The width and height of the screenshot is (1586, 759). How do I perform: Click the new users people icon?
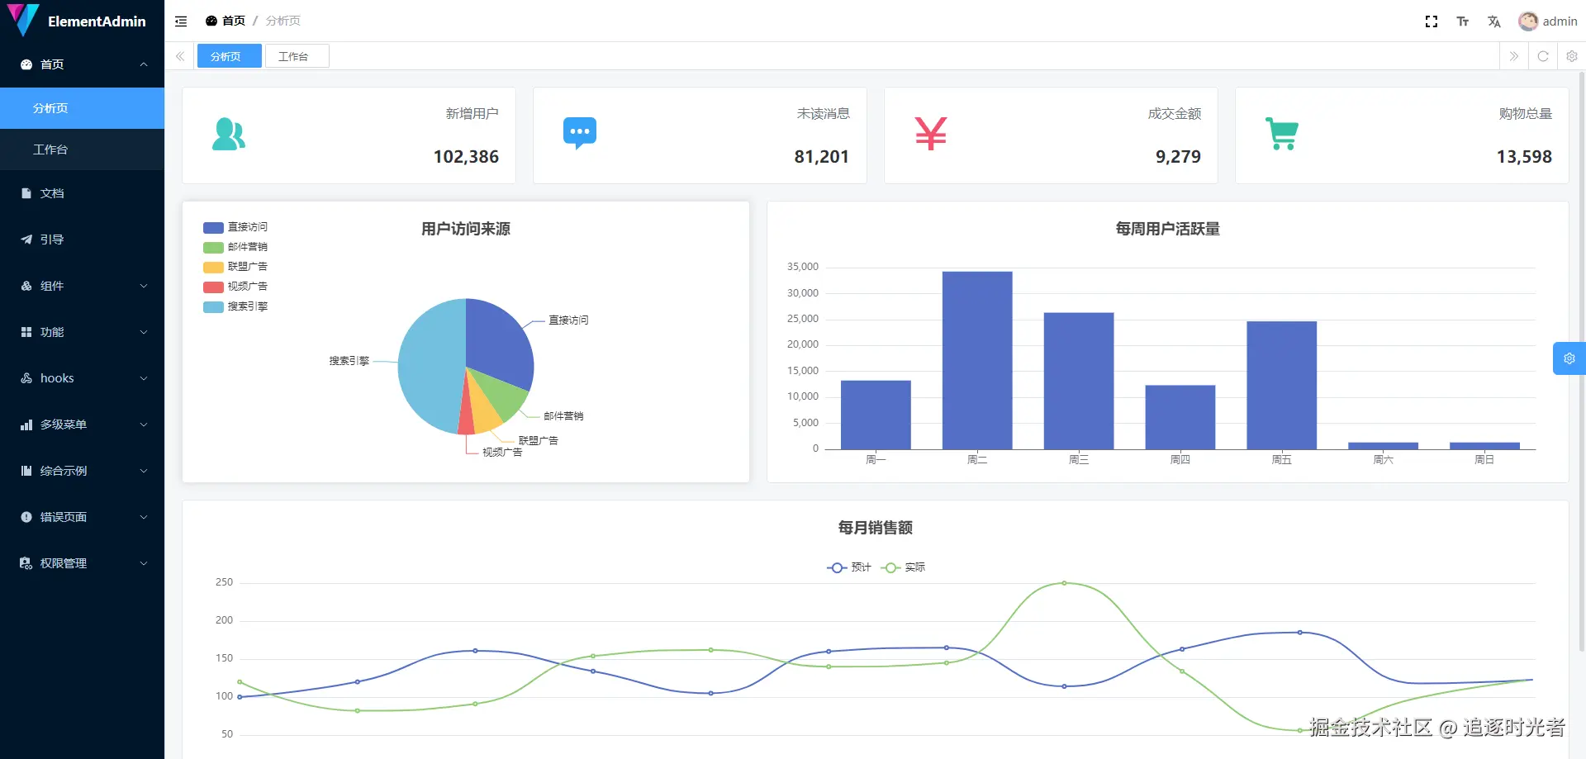(229, 134)
